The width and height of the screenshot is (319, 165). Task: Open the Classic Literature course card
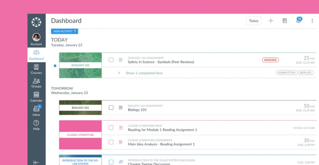point(80,135)
